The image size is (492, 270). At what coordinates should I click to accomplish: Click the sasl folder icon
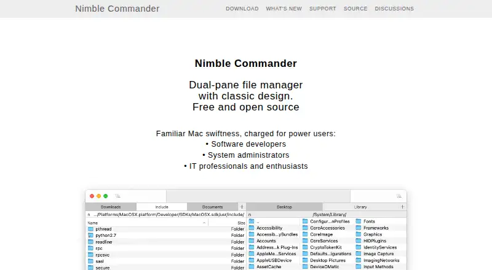[x=90, y=261]
